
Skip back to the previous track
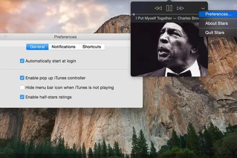(x=158, y=8)
